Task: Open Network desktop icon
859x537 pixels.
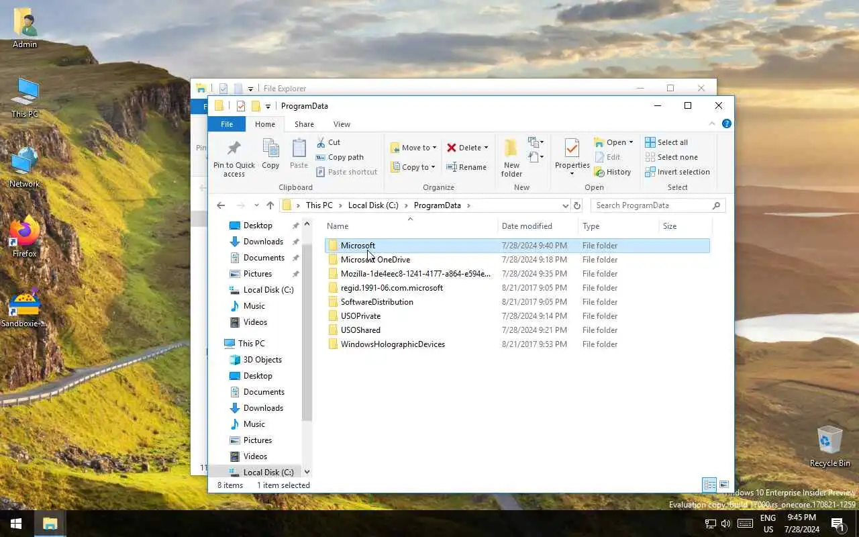Action: [25, 168]
